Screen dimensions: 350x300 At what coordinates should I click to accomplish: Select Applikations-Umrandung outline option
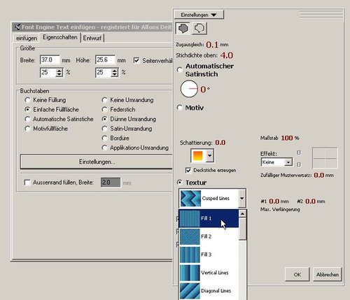click(104, 148)
